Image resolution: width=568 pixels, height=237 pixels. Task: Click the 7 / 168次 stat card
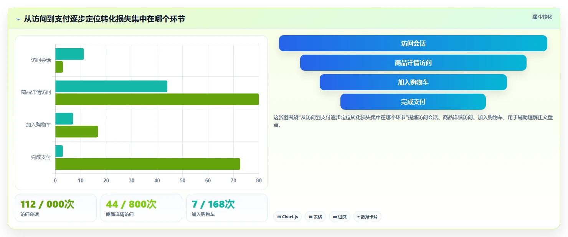click(x=227, y=208)
